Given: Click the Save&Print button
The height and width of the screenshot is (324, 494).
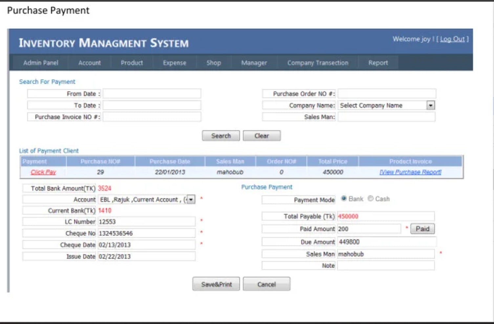Looking at the screenshot, I should (216, 284).
